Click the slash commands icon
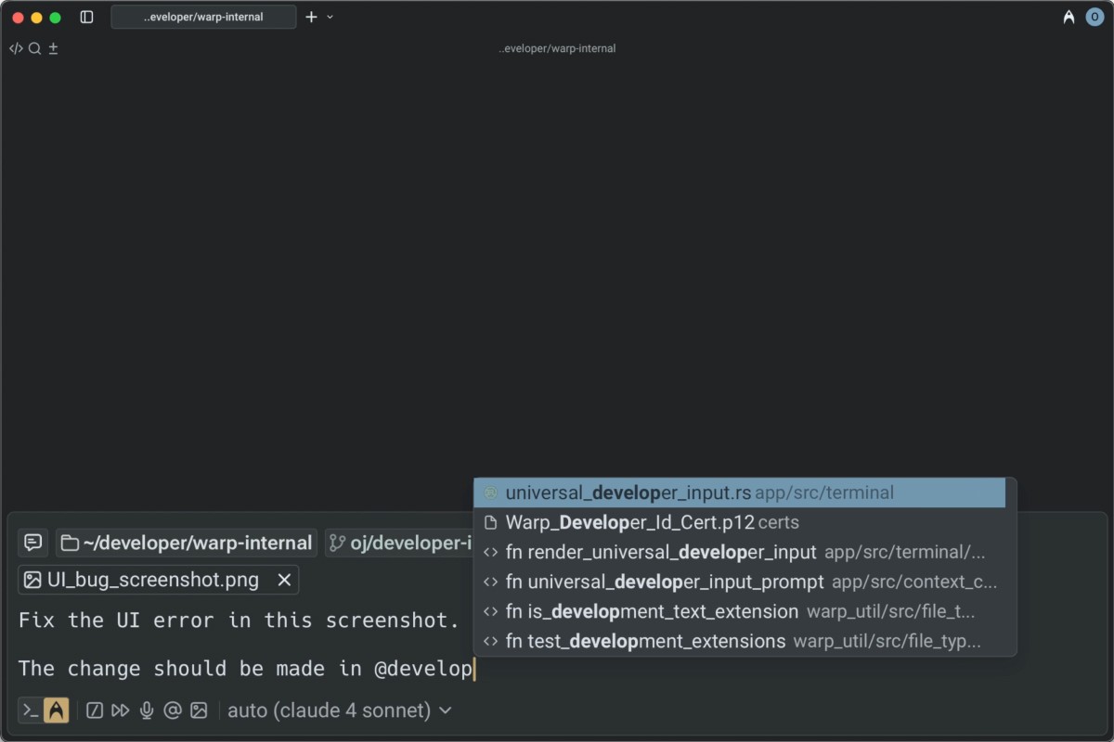The width and height of the screenshot is (1114, 742). point(94,710)
